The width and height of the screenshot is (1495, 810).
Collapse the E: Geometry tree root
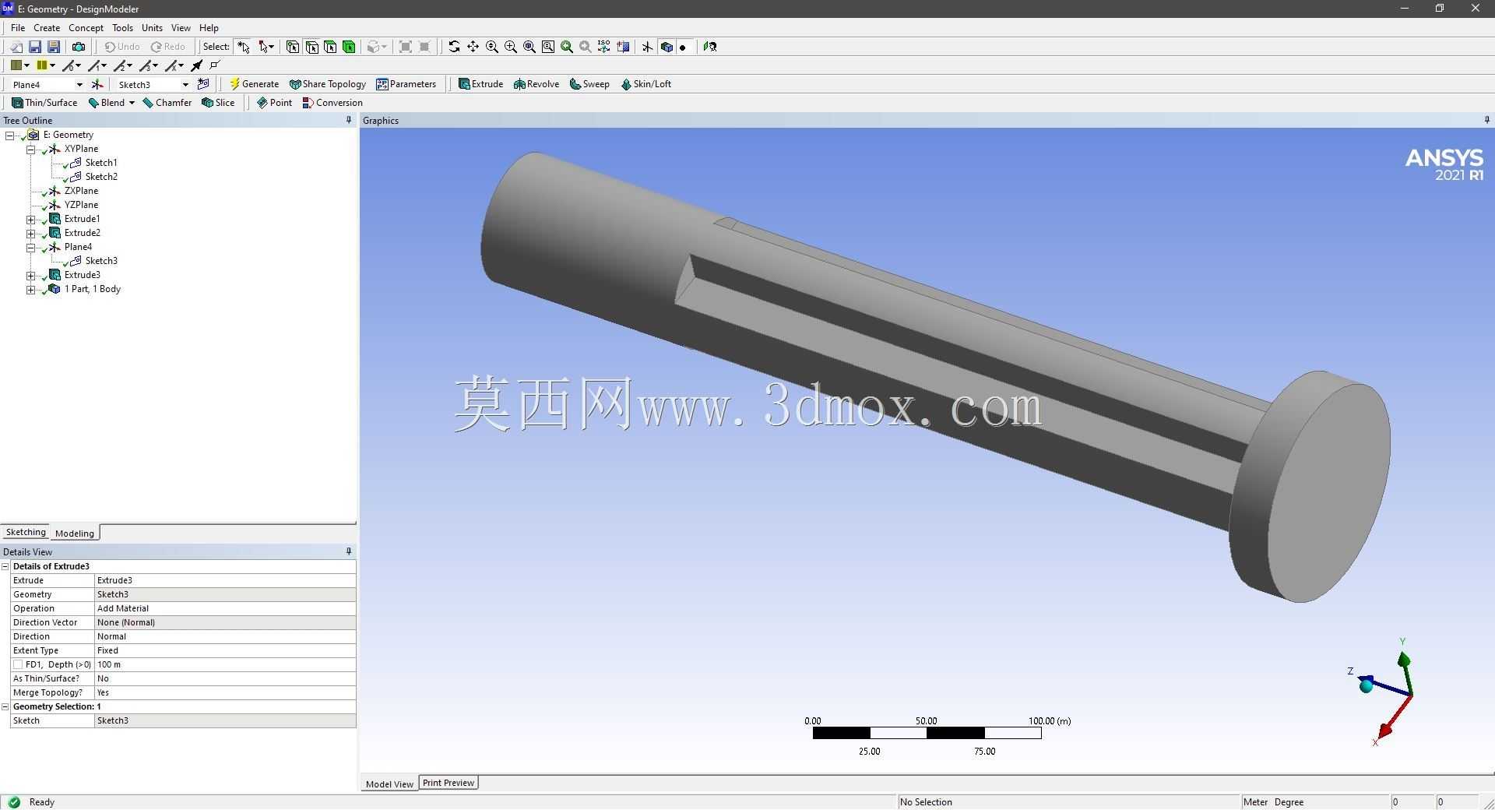coord(9,135)
